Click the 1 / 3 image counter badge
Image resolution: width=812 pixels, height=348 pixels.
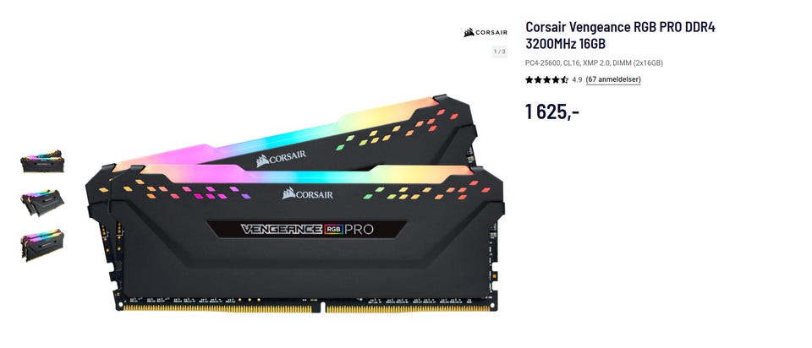pos(499,52)
